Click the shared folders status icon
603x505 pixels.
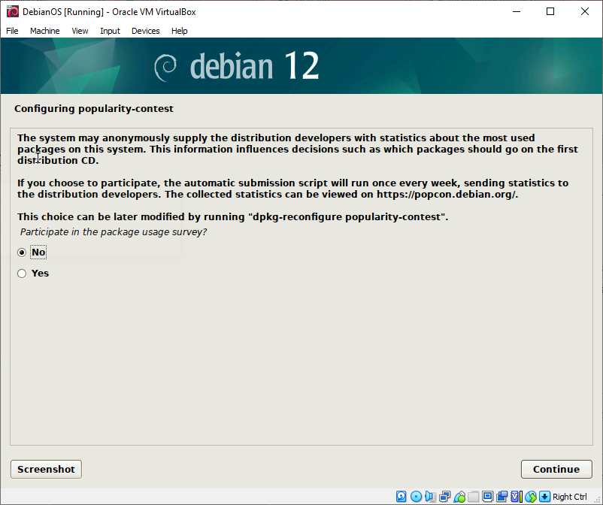[x=474, y=497]
